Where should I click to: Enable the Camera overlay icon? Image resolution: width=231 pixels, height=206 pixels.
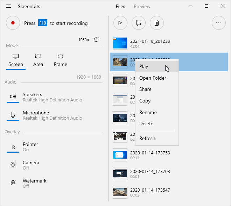coord(13,165)
